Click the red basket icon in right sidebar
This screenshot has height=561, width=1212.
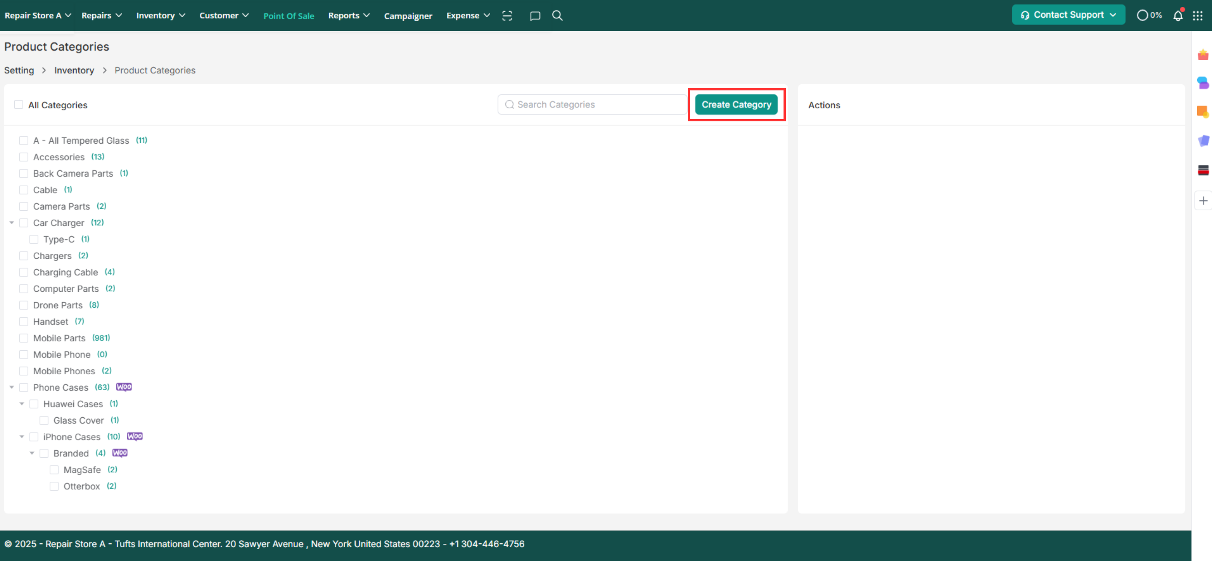click(1203, 55)
